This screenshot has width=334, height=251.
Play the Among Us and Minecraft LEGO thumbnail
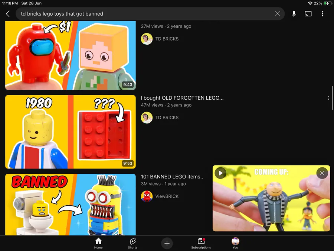coord(71,55)
